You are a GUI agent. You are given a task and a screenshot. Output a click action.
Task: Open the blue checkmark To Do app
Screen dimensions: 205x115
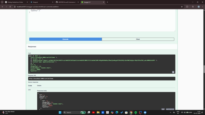(122, 112)
